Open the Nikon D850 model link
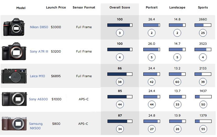 pos(39,27)
